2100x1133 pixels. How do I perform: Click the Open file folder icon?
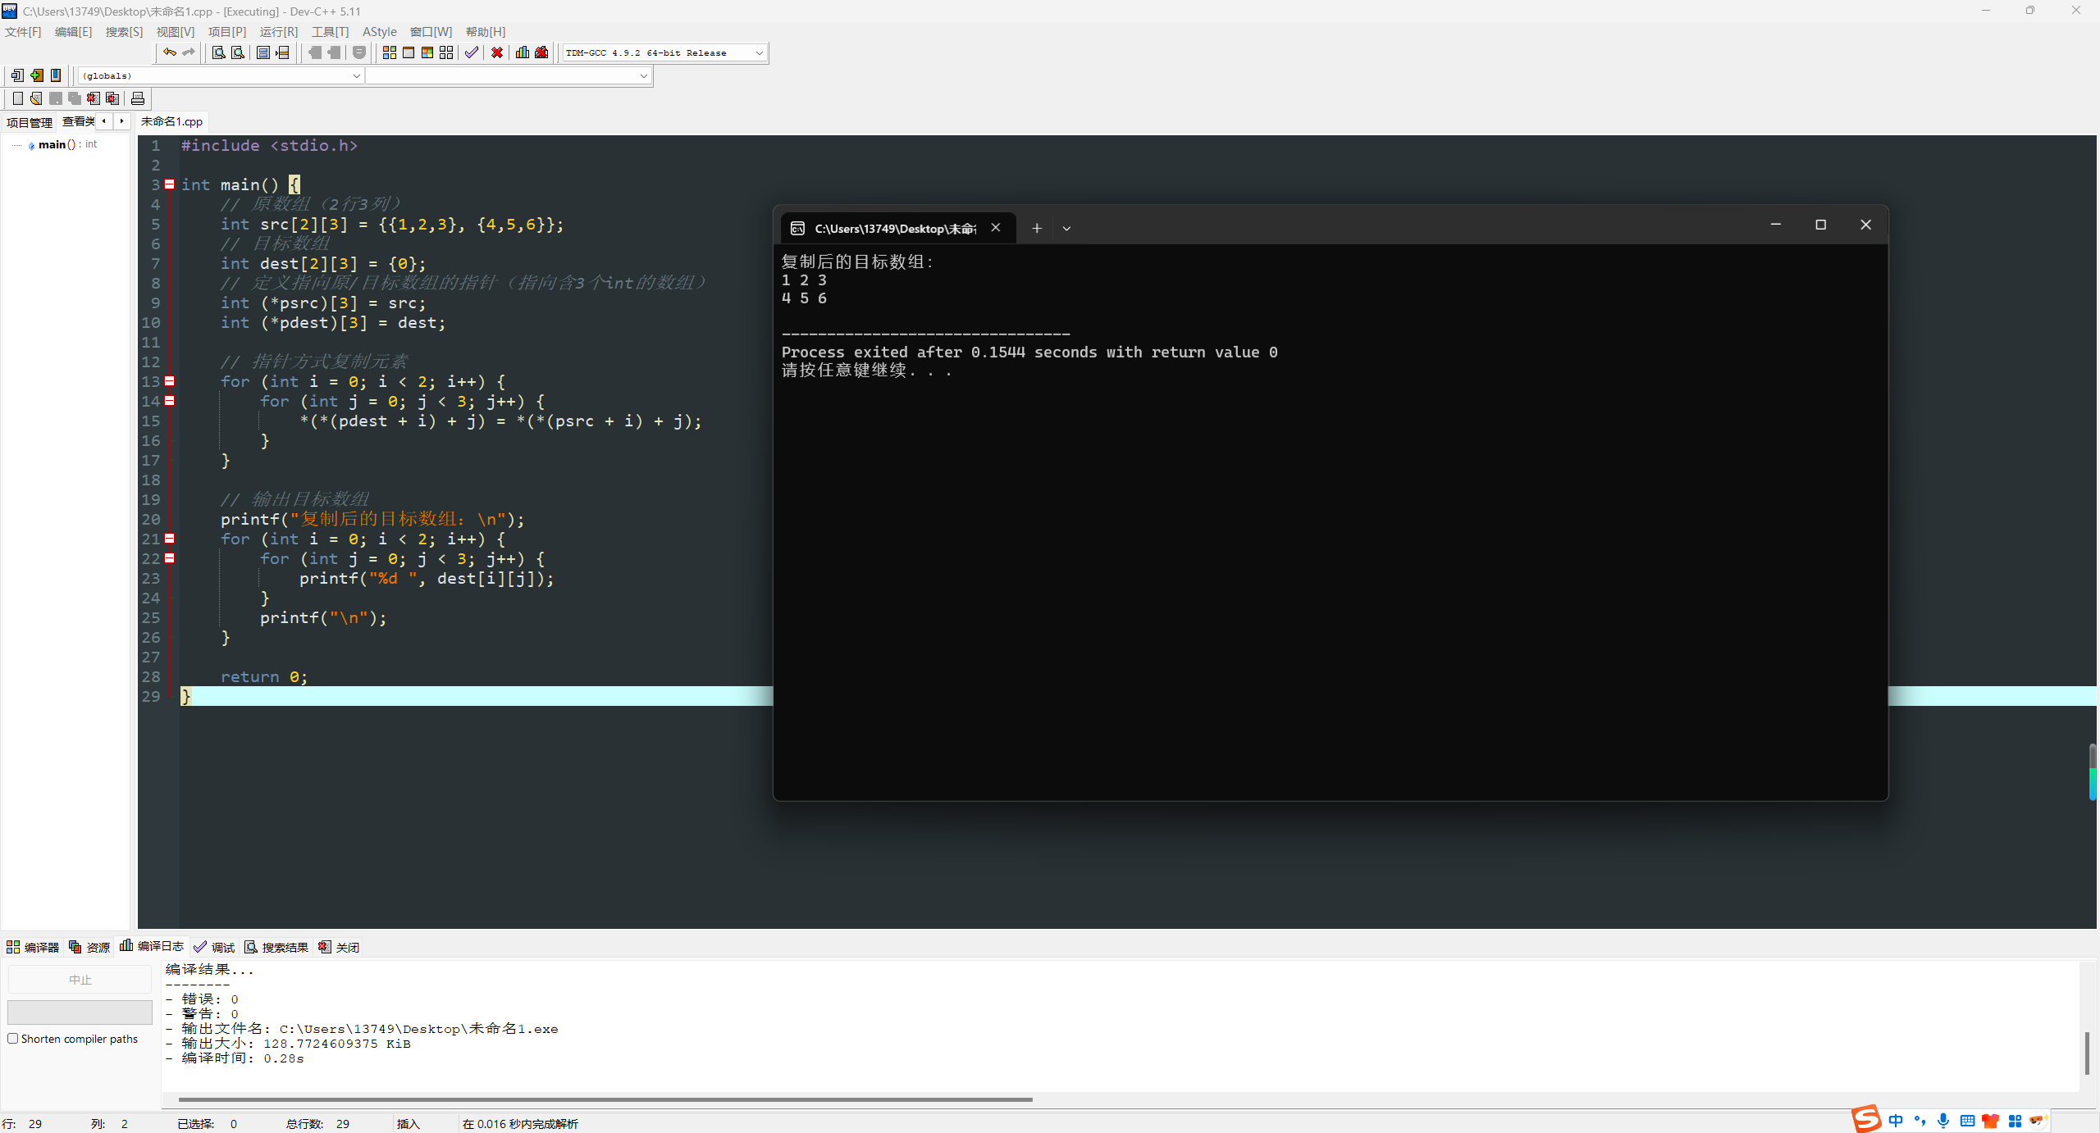coord(36,98)
